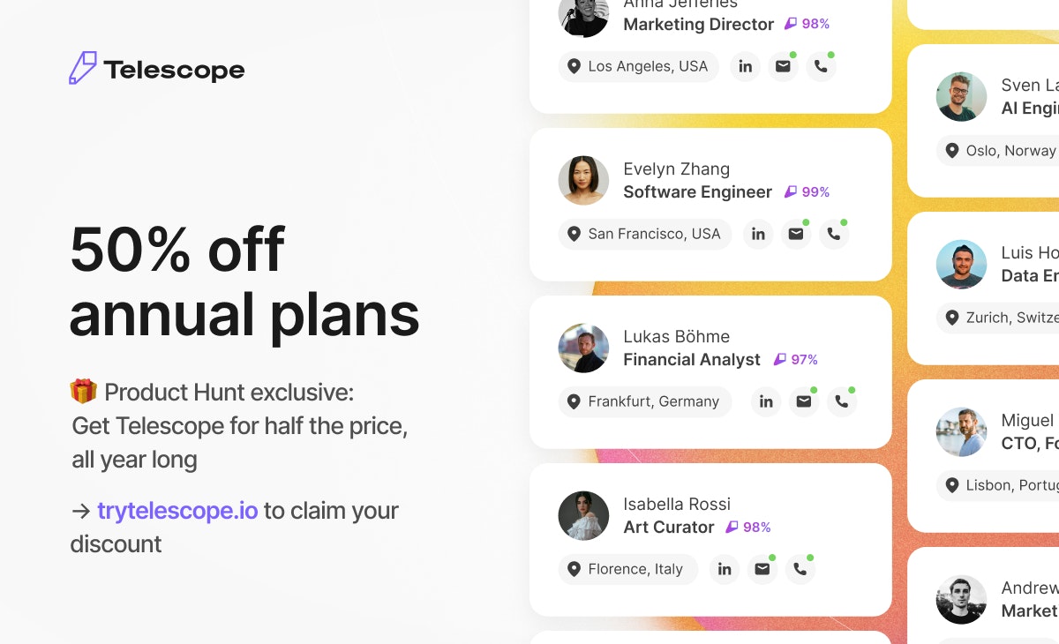The width and height of the screenshot is (1059, 644).
Task: Open the trytelescope.io link
Action: pyautogui.click(x=177, y=510)
